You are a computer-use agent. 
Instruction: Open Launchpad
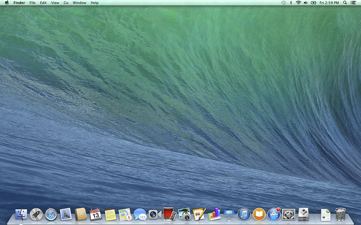pyautogui.click(x=35, y=214)
